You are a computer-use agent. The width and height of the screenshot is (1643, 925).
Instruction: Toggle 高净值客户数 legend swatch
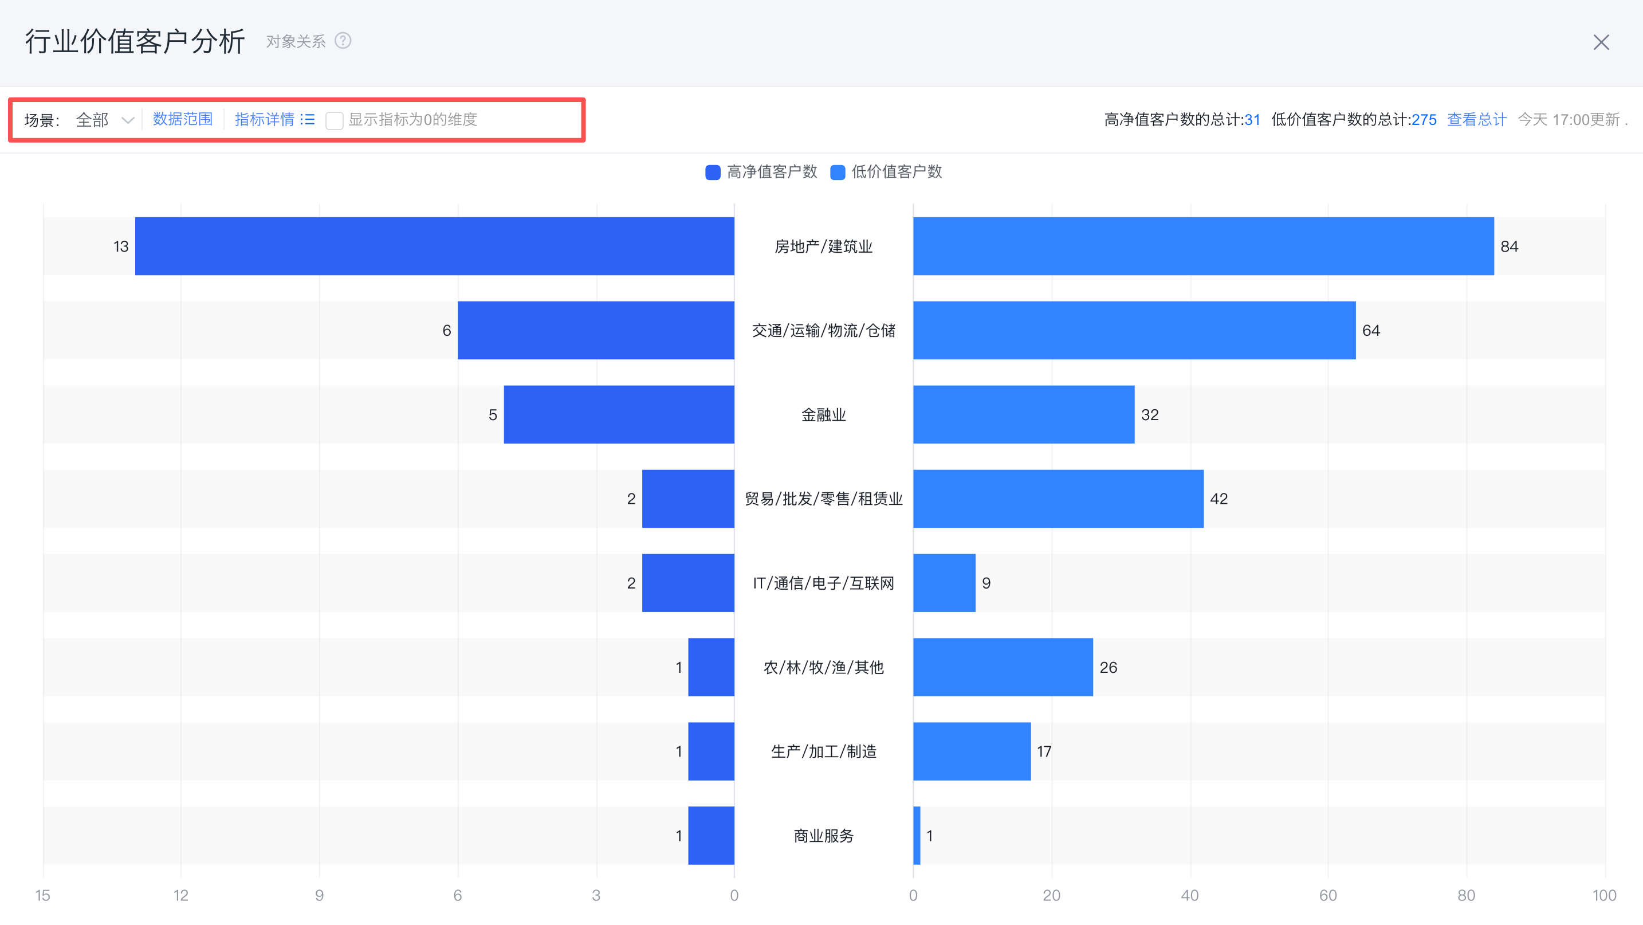[713, 173]
